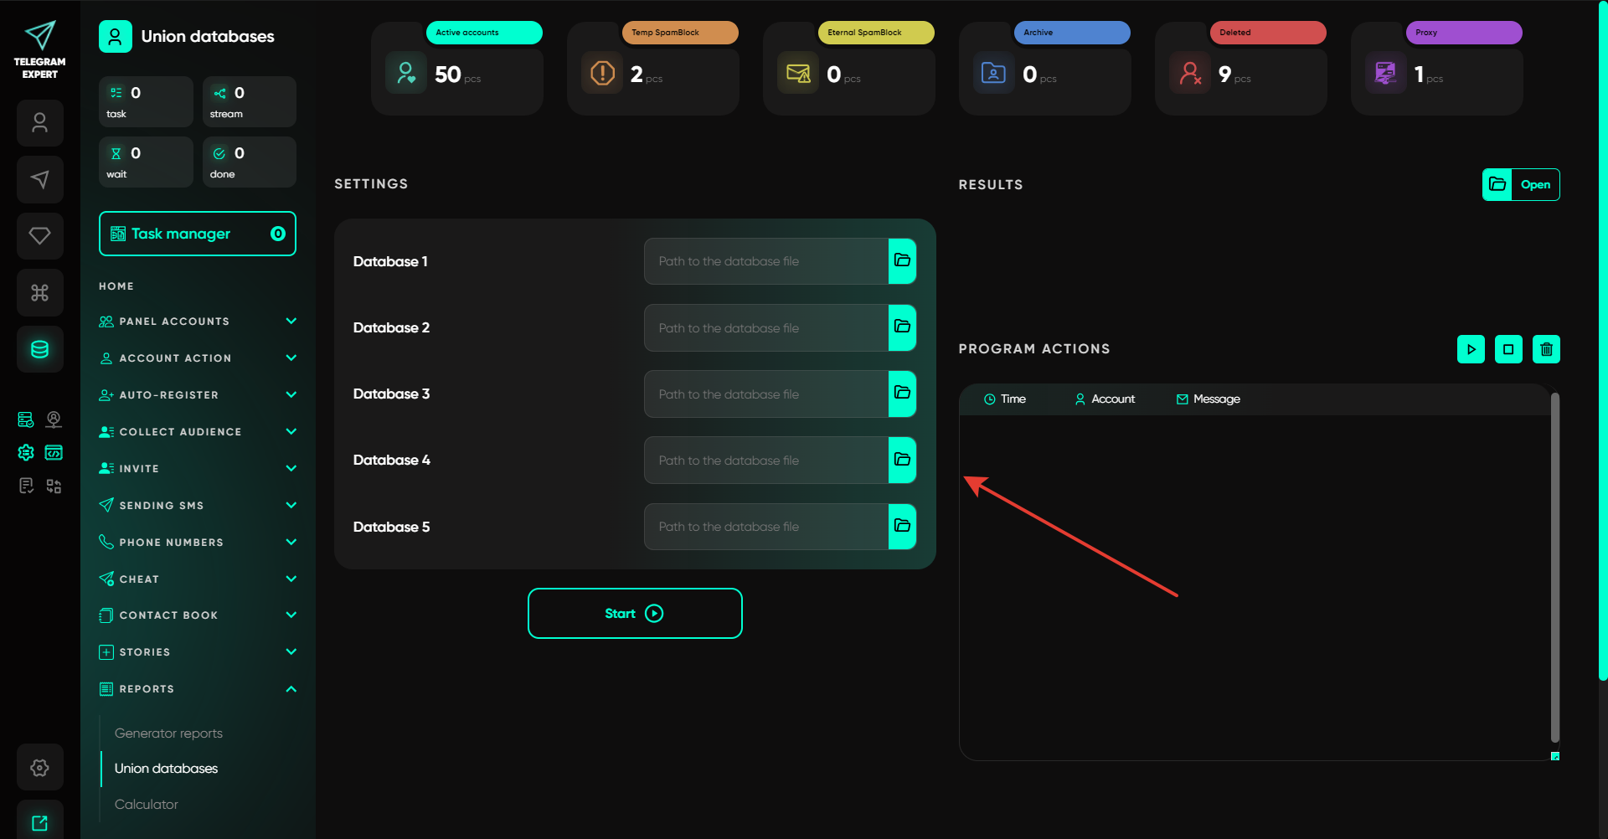1608x839 pixels.
Task: Open the database stack icon in sidebar
Action: coord(40,349)
